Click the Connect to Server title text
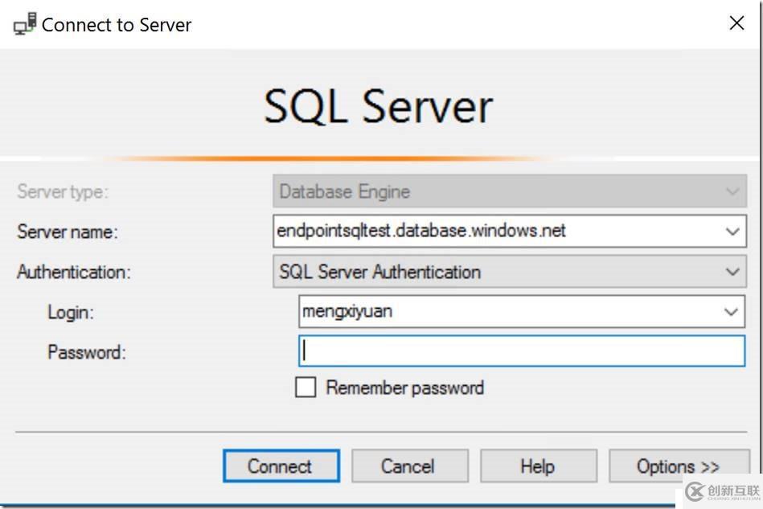Viewport: 763px width, 509px height. [117, 24]
